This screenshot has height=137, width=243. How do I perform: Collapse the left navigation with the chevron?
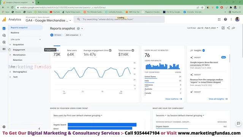click(39, 129)
